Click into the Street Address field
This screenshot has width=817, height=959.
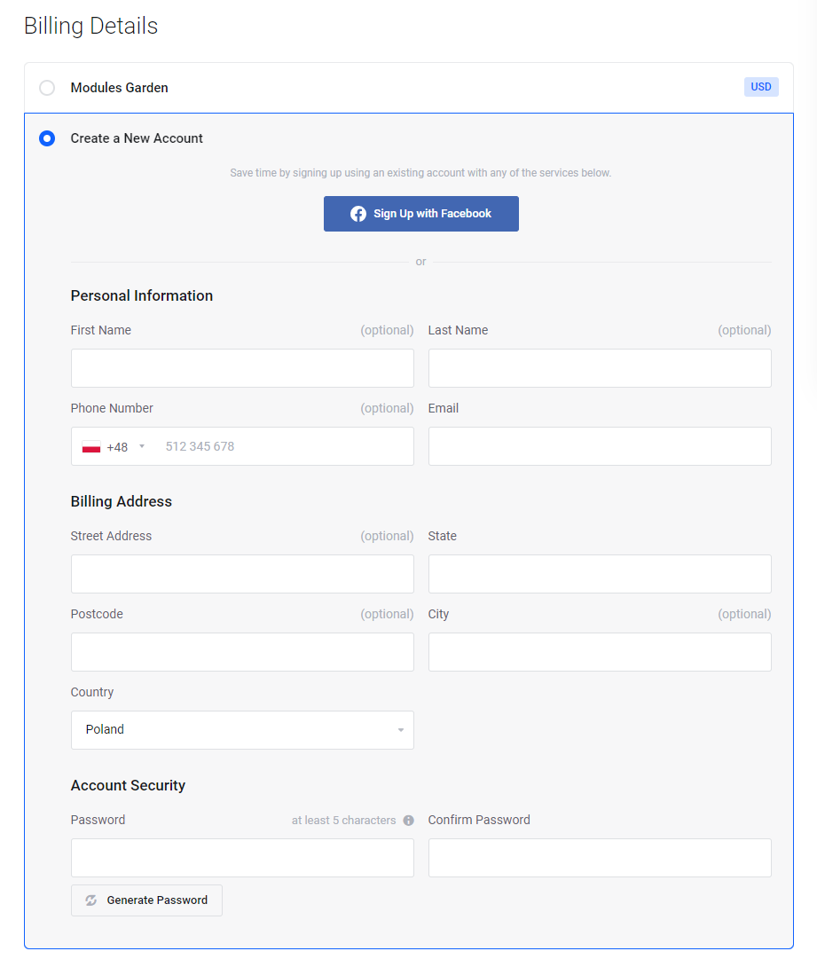tap(242, 574)
